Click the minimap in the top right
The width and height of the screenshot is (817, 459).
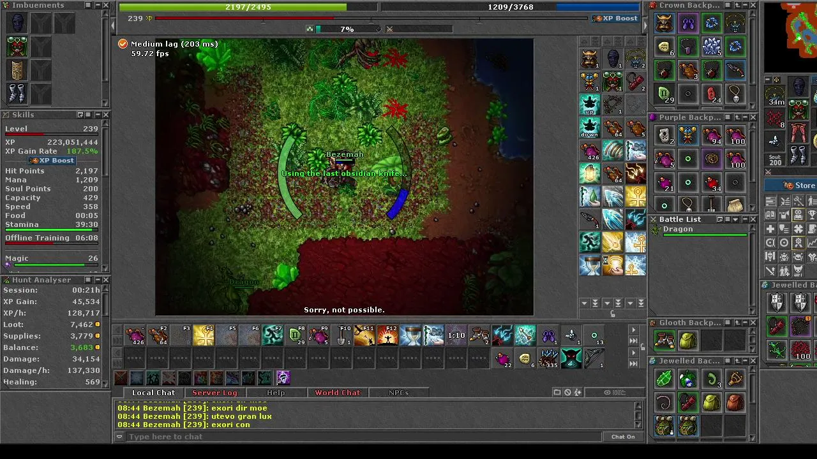(x=791, y=37)
